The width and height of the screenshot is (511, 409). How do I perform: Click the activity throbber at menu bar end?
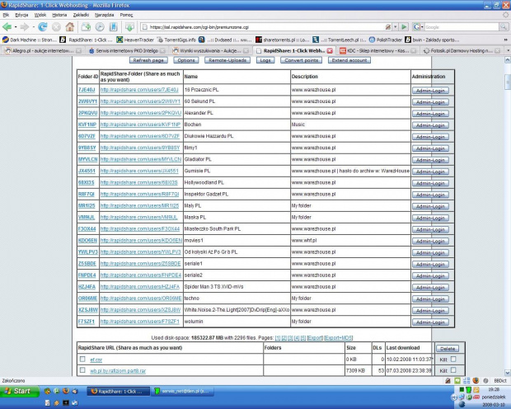[x=506, y=15]
